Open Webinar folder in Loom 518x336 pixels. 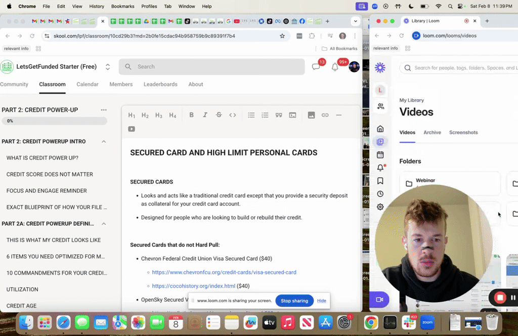[x=449, y=183]
